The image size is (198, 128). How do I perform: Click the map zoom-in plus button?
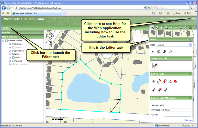pos(50,43)
